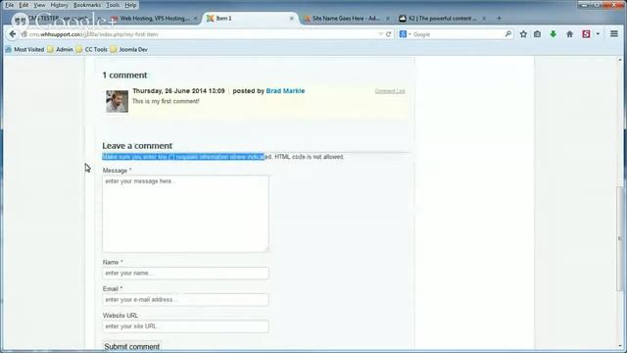Focus the Email input field
This screenshot has width=627, height=353.
pos(185,300)
